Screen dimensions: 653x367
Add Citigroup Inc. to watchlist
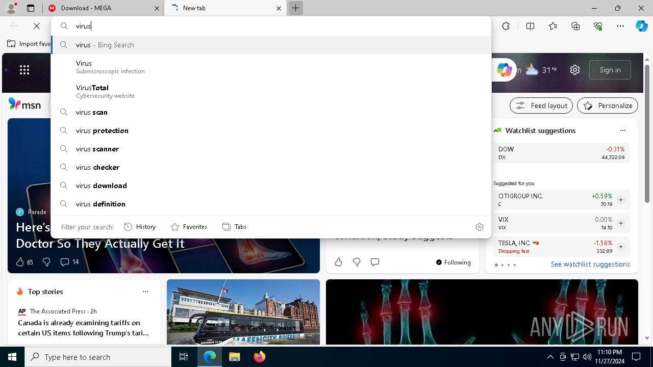pos(621,200)
